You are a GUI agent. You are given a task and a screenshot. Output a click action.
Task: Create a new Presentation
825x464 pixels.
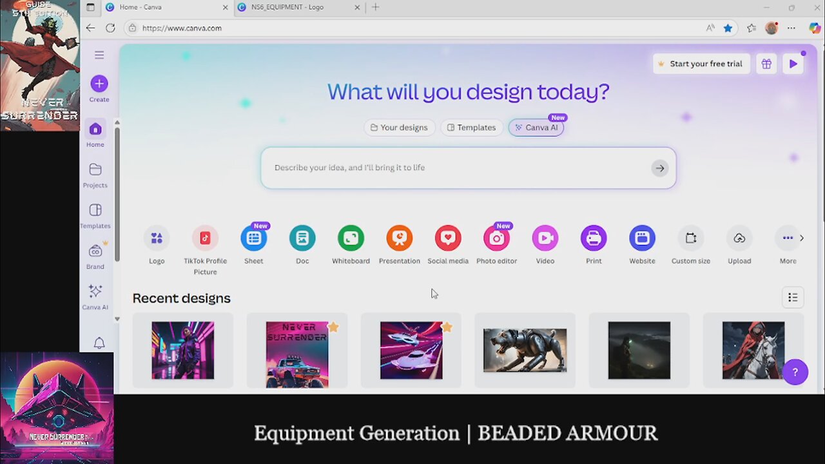point(400,245)
